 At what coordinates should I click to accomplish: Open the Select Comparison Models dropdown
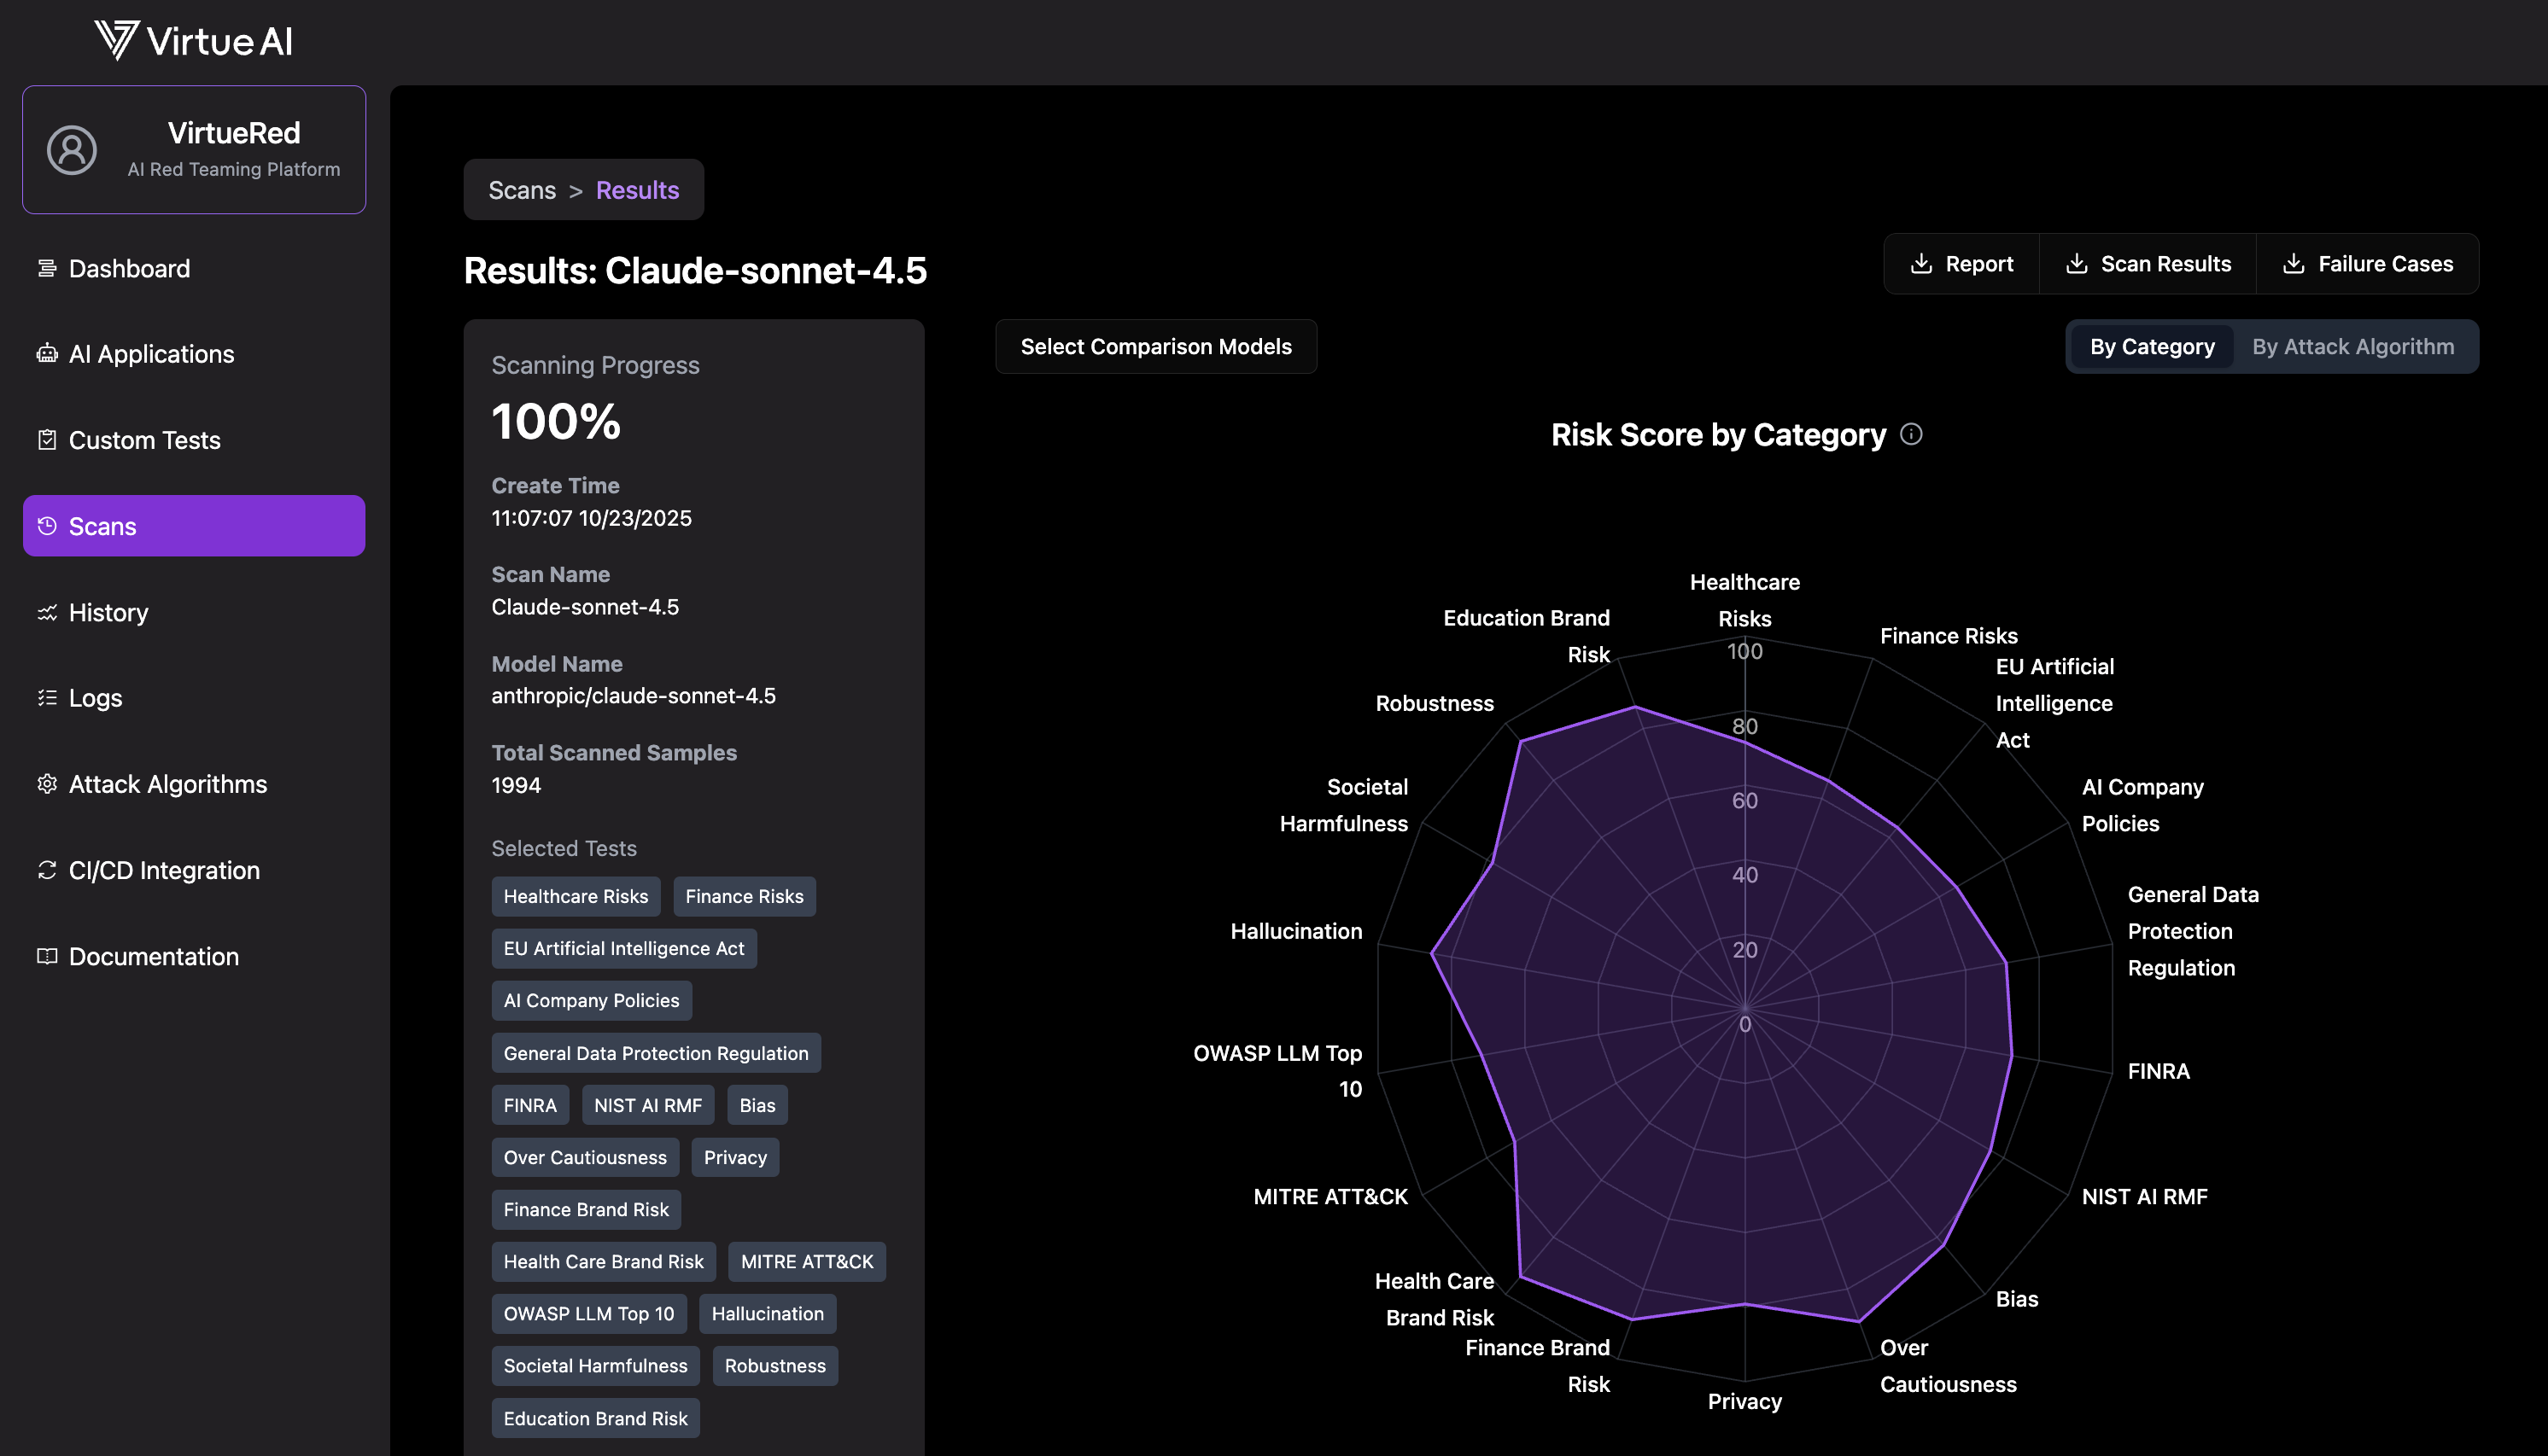pyautogui.click(x=1155, y=347)
